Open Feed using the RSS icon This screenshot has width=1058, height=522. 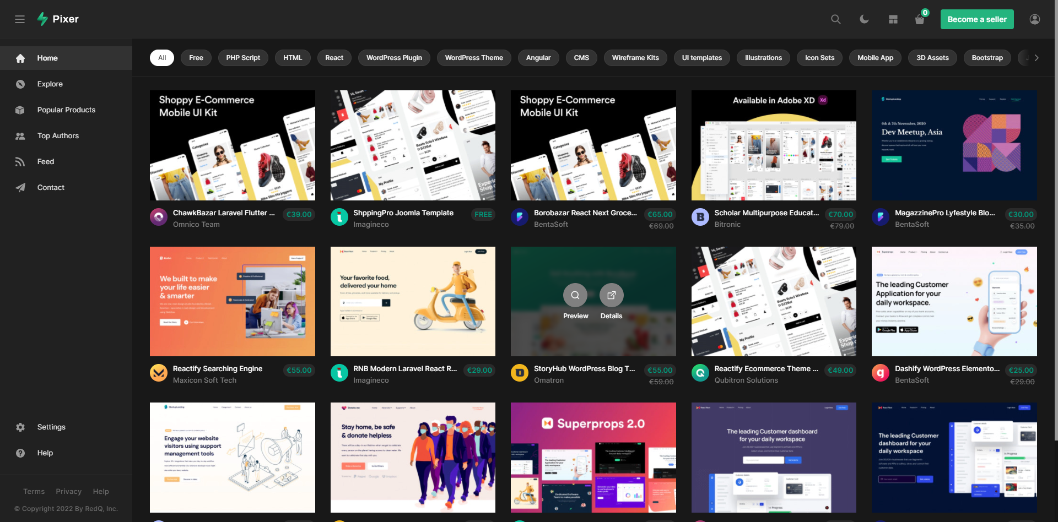20,162
